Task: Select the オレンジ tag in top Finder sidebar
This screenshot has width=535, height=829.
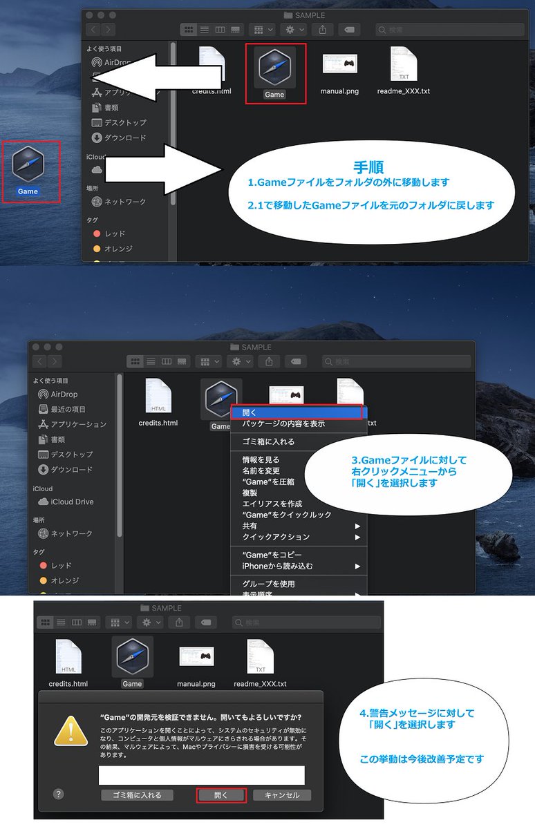Action: click(x=112, y=248)
